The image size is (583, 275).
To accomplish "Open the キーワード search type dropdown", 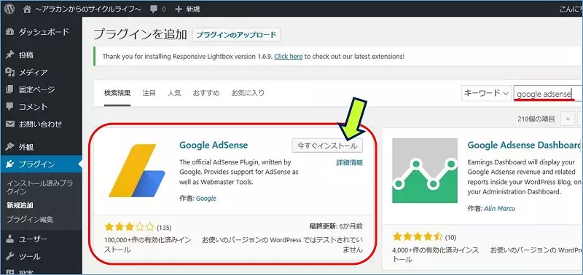I will click(x=486, y=93).
